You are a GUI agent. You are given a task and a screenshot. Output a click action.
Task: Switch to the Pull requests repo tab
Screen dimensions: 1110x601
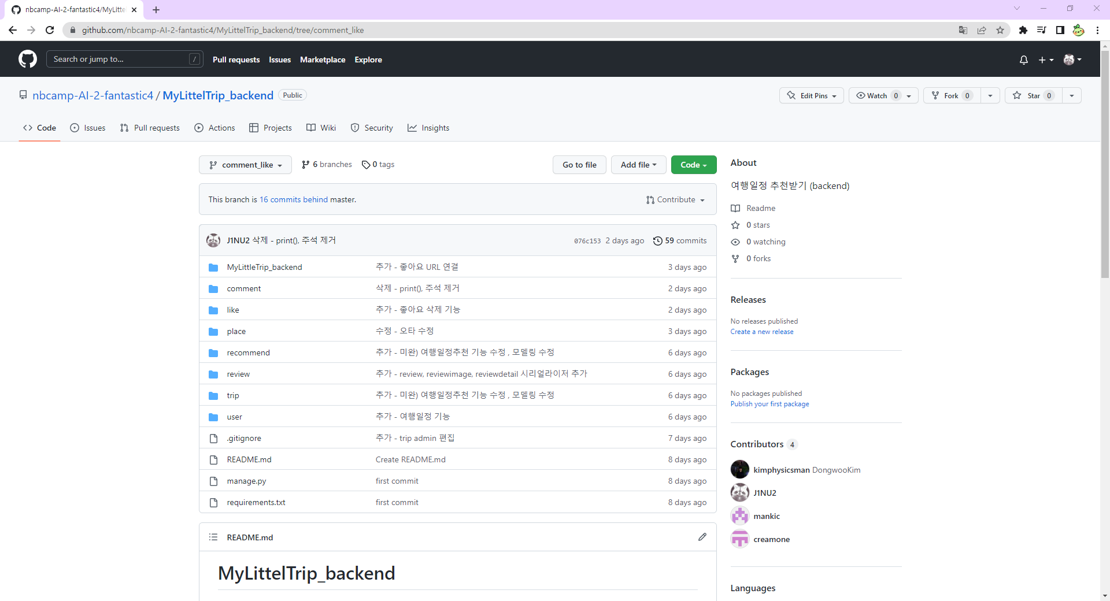150,128
